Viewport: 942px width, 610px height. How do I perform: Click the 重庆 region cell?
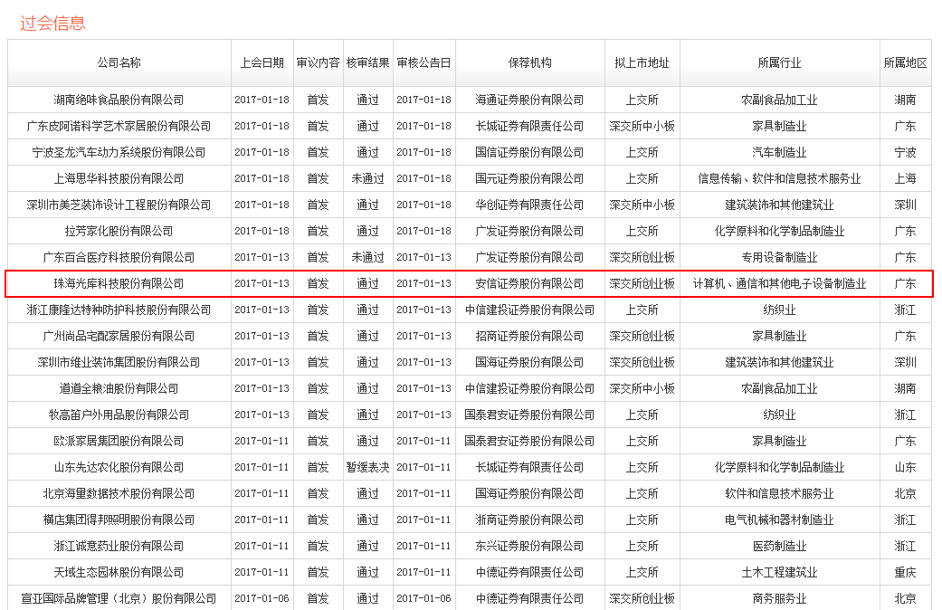tap(905, 572)
